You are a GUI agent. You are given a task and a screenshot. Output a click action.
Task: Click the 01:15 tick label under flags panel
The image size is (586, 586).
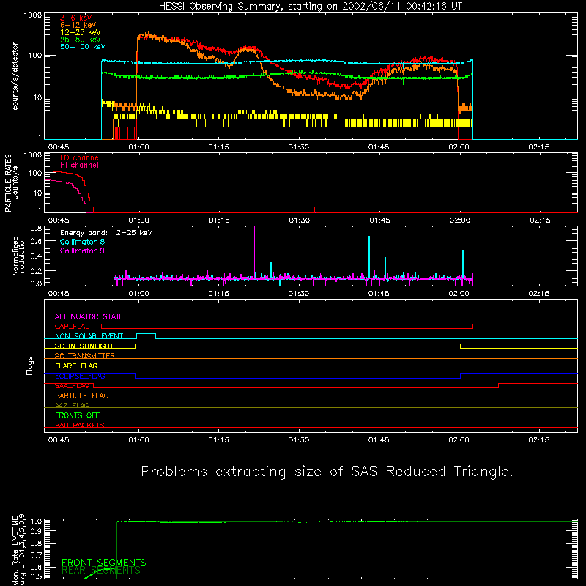218,440
